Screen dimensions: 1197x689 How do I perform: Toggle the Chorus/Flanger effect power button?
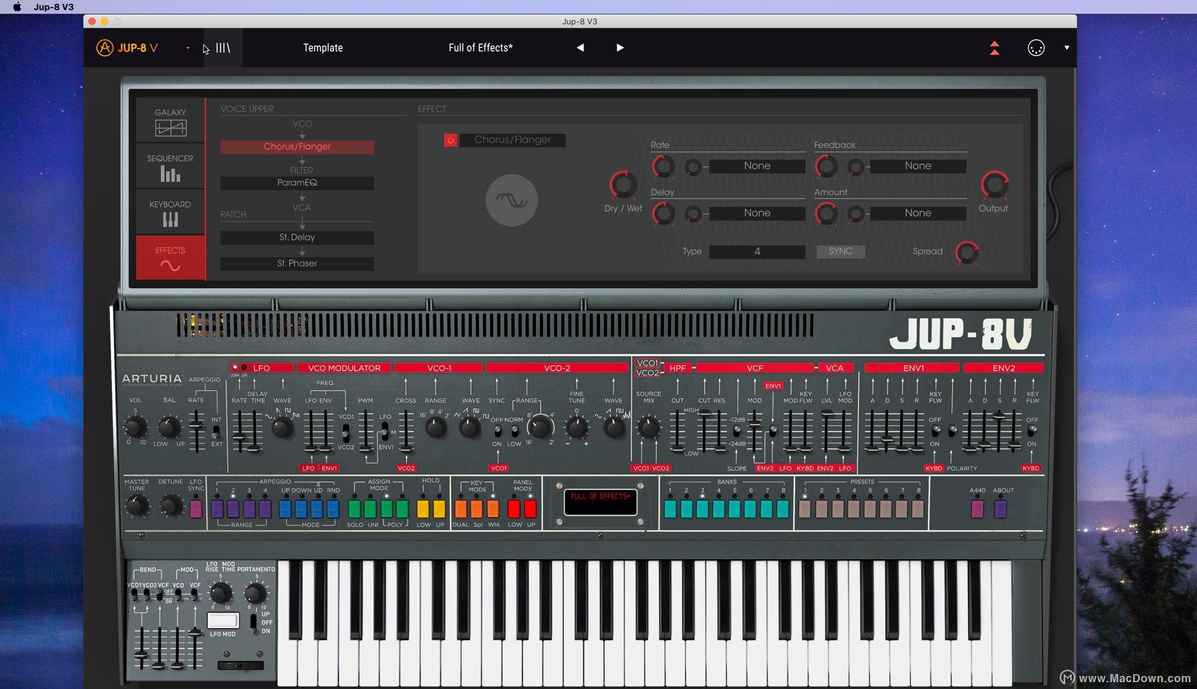click(450, 140)
